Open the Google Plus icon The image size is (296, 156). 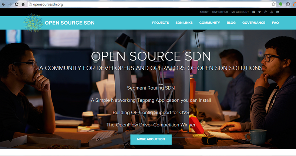pos(266,12)
